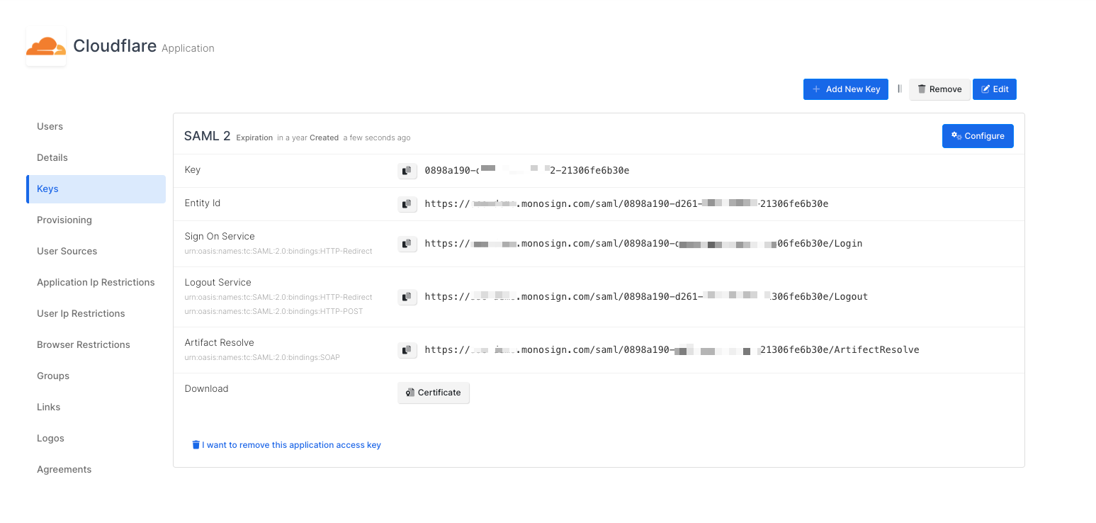Download the Certificate file

tap(433, 393)
